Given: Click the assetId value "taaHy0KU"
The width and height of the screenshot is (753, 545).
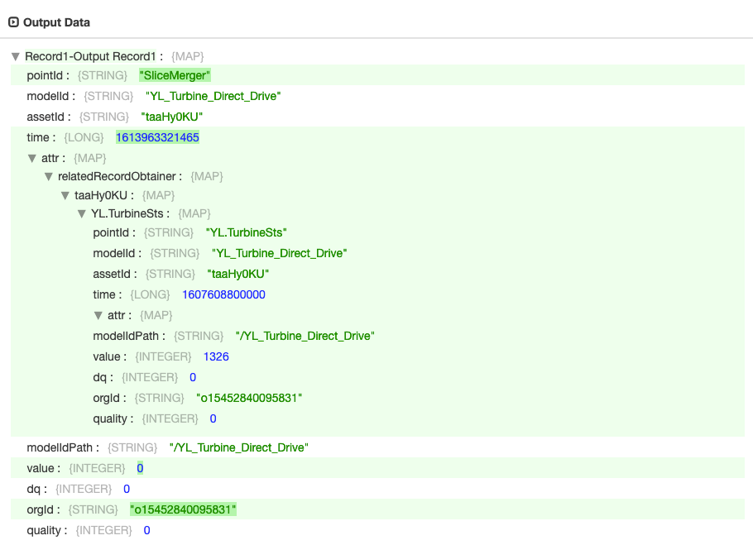Looking at the screenshot, I should (171, 117).
